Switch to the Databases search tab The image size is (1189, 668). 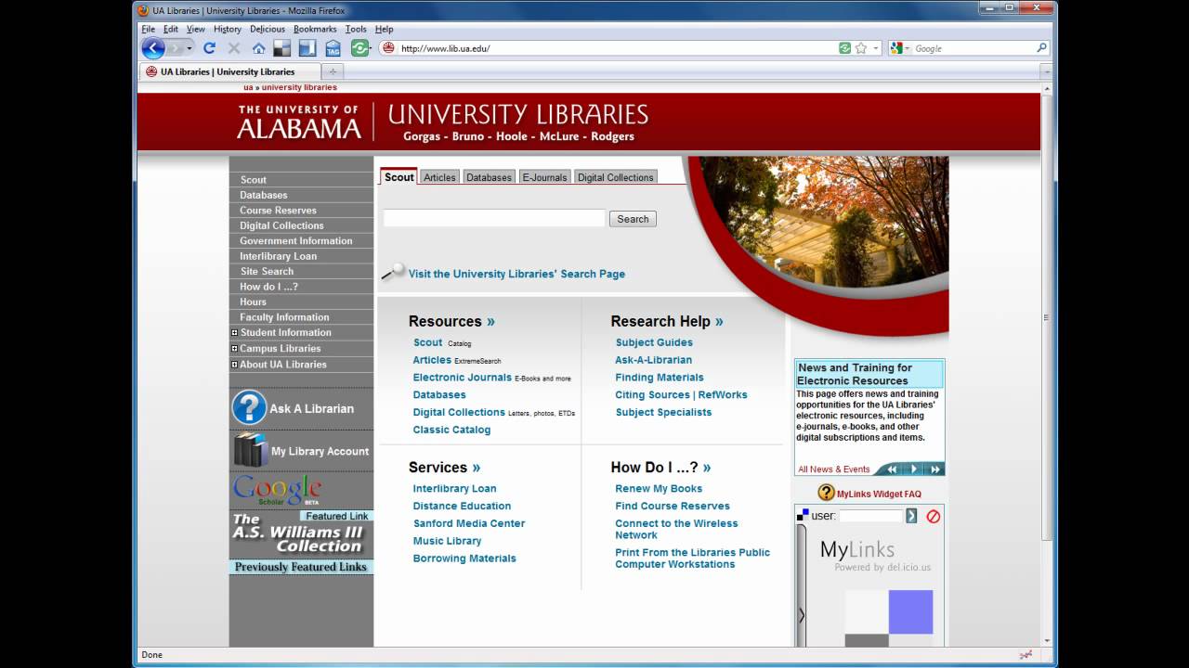click(489, 177)
